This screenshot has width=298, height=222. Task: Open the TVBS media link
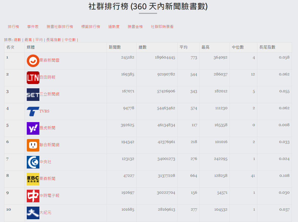click(44, 111)
